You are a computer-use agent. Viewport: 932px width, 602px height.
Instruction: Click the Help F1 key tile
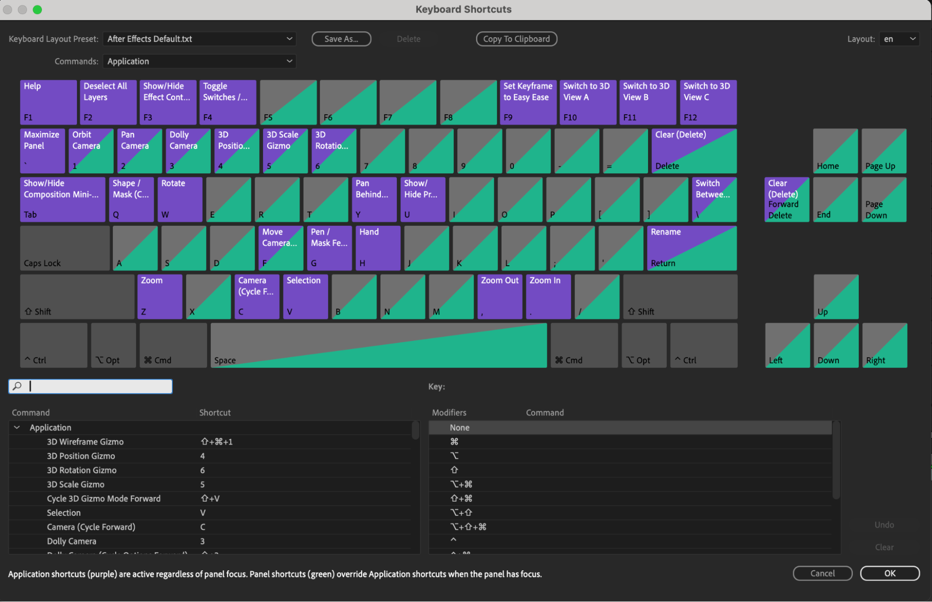[48, 102]
